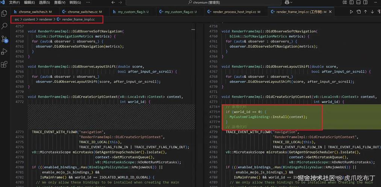The width and height of the screenshot is (381, 187).
Task: Click the Run play button in editor toolbar
Action: (351, 12)
